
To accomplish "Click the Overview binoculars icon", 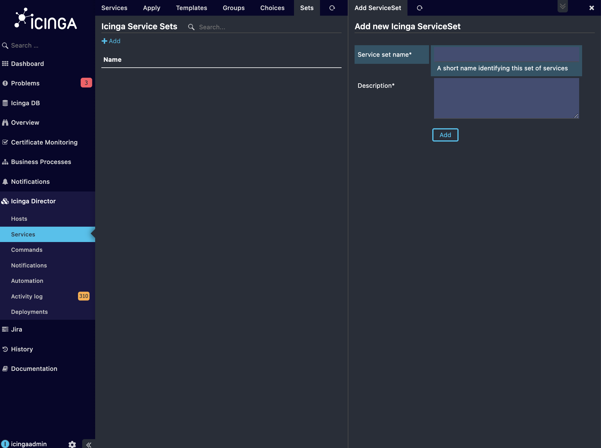I will coord(5,123).
